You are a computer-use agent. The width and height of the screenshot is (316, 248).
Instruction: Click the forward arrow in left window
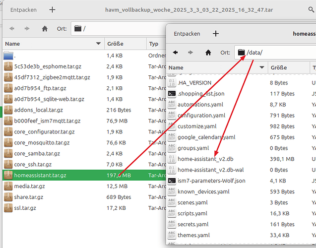(x=28, y=29)
